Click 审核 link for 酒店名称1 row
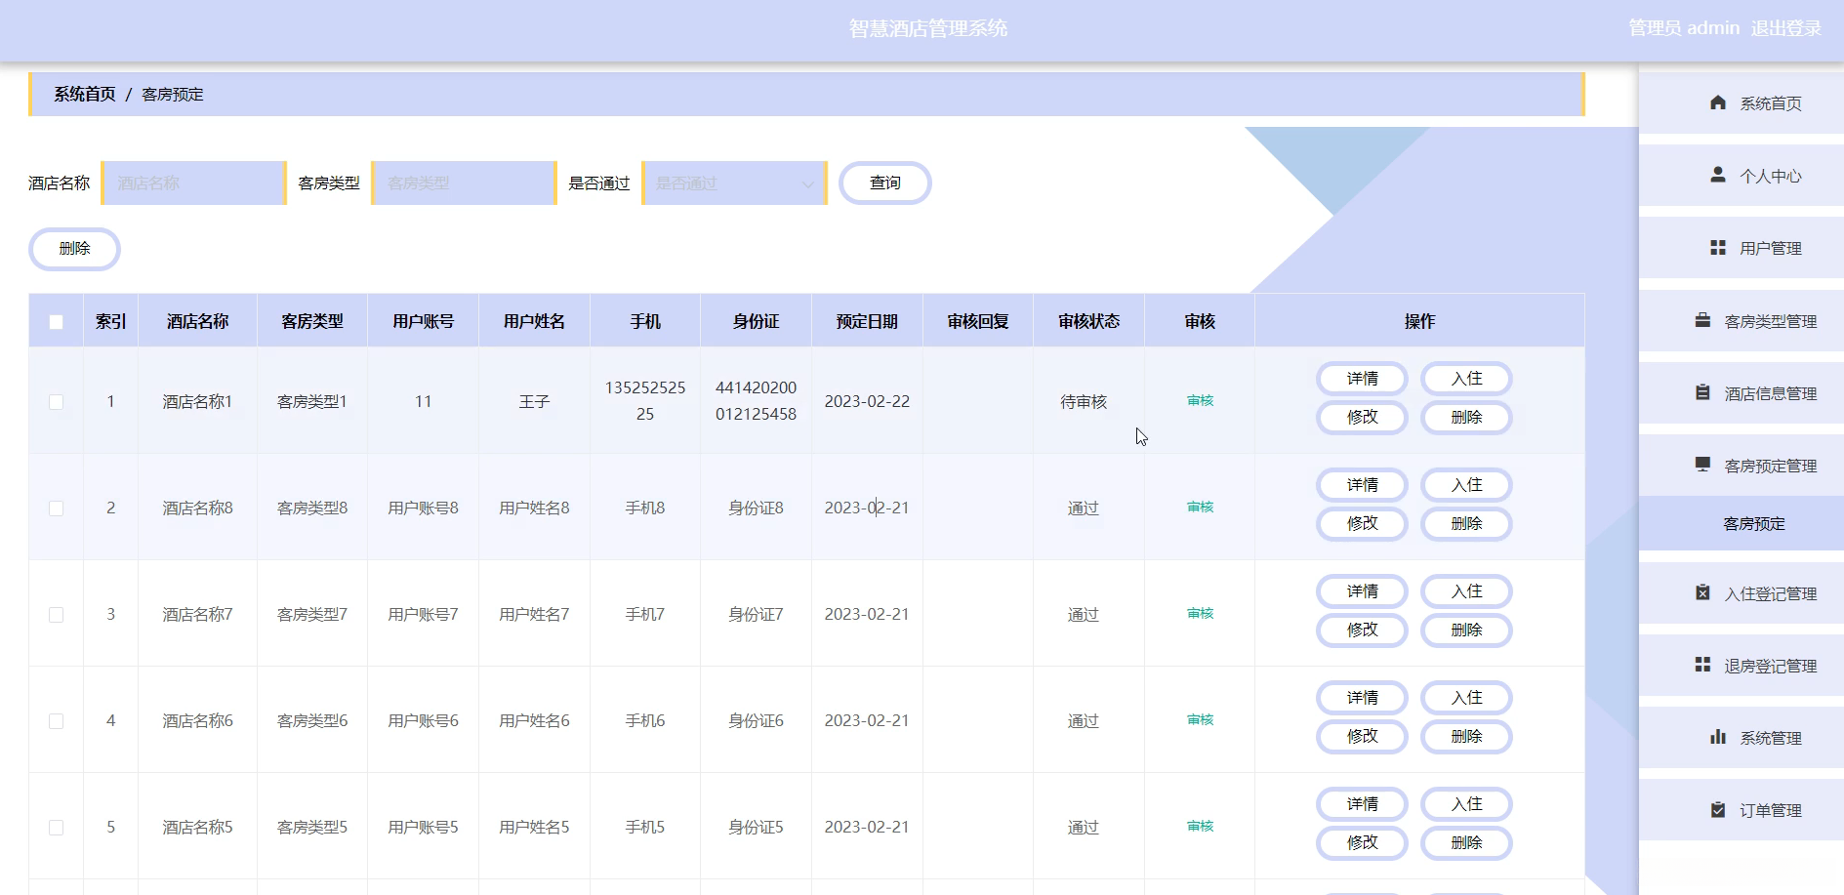The width and height of the screenshot is (1844, 895). (x=1200, y=401)
